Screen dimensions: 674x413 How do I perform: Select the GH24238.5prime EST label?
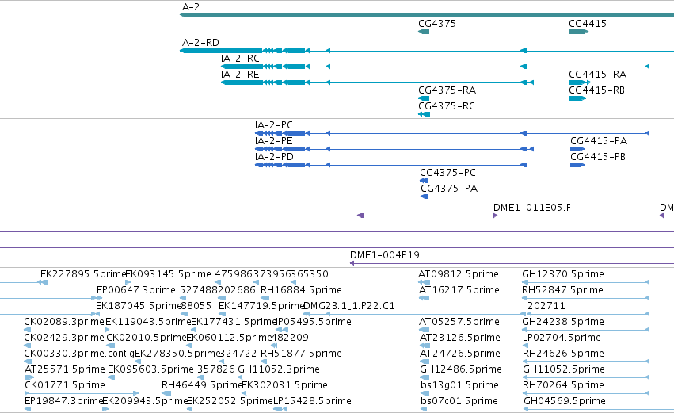[563, 322]
